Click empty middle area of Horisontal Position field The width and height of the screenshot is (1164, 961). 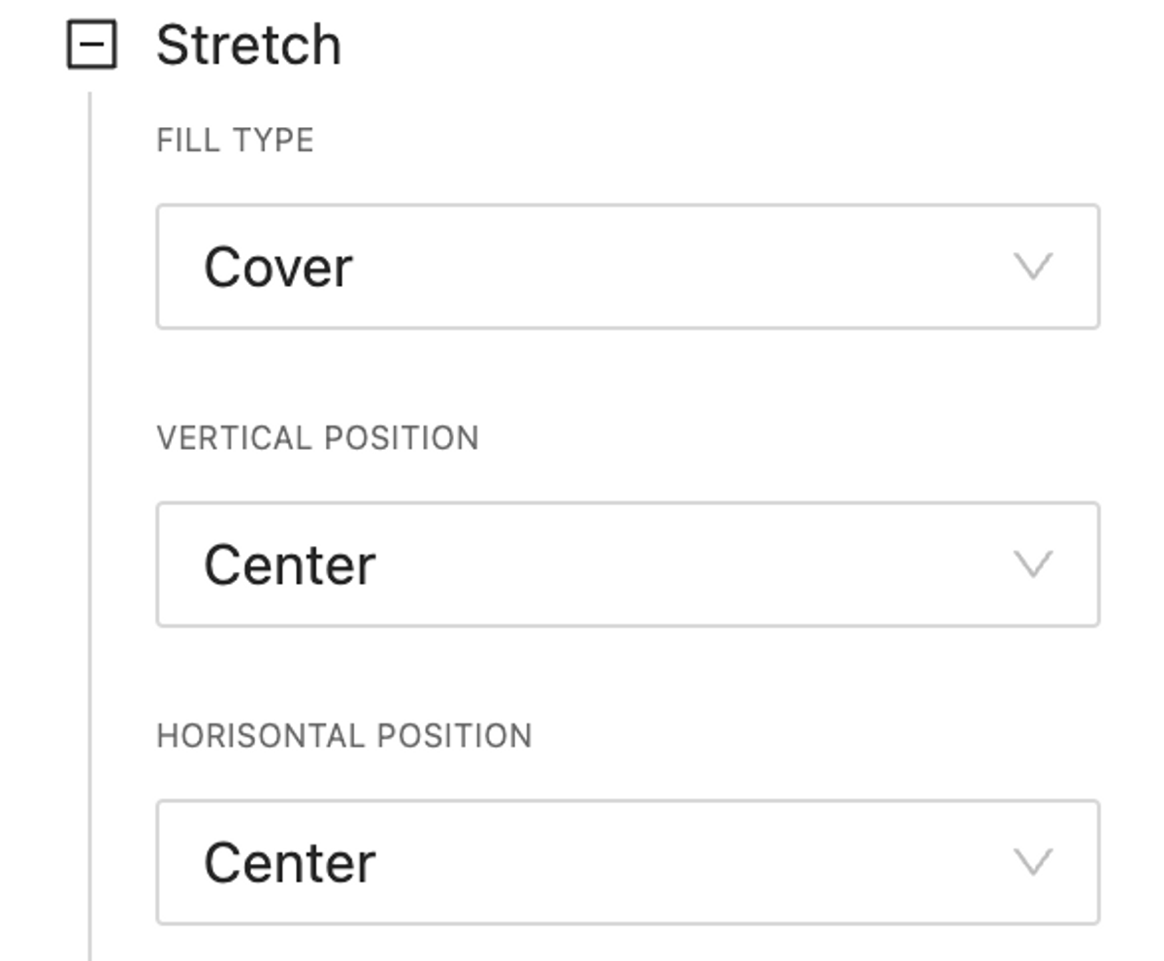tap(679, 862)
